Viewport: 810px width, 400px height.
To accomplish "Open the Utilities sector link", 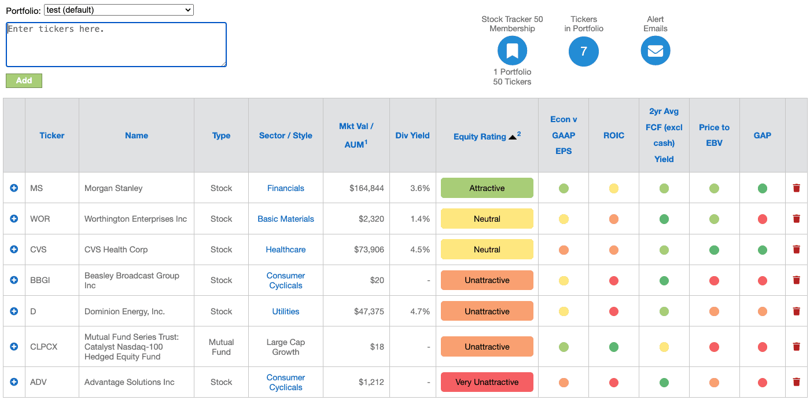I will tap(286, 311).
